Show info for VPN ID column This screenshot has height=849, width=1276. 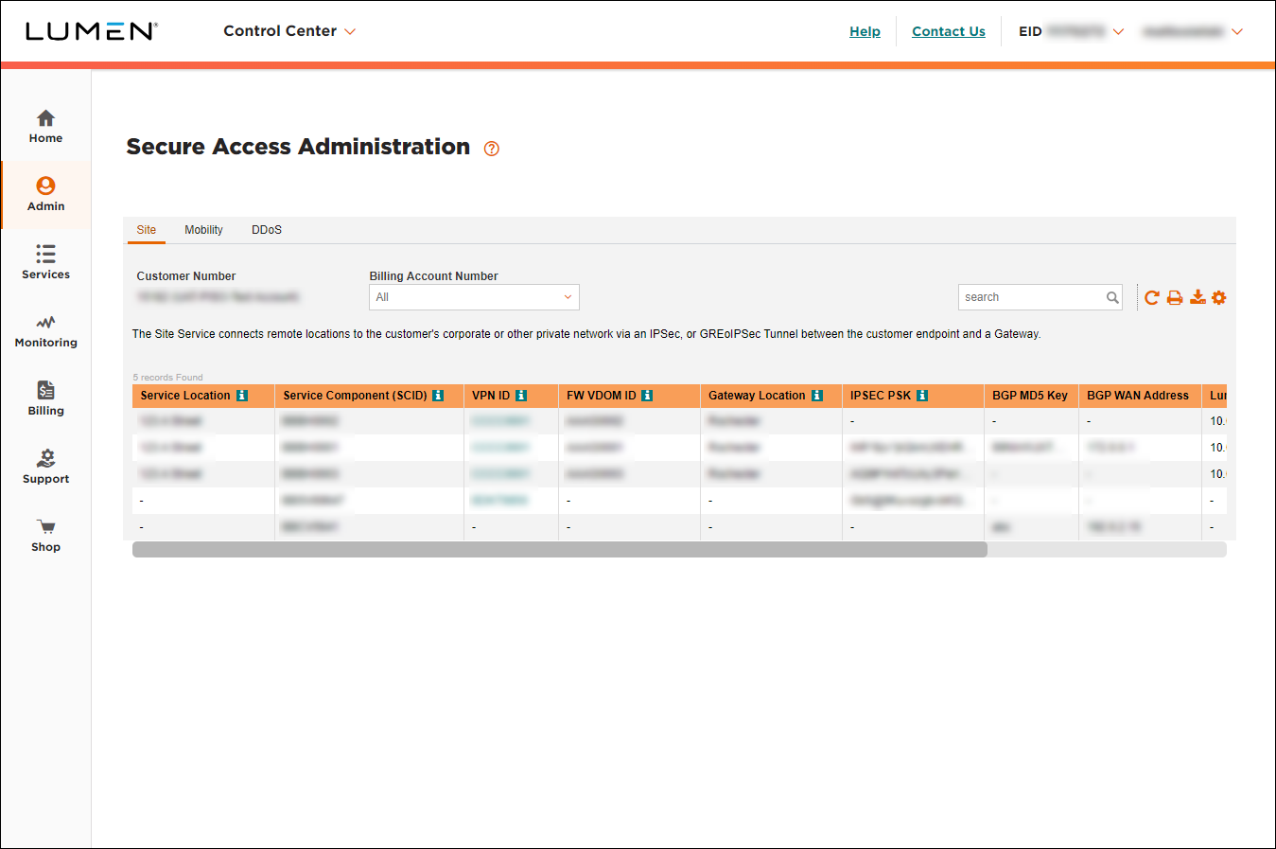tap(521, 396)
